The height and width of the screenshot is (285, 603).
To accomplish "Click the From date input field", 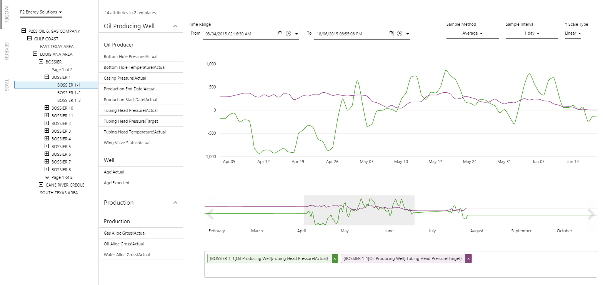I will [239, 34].
